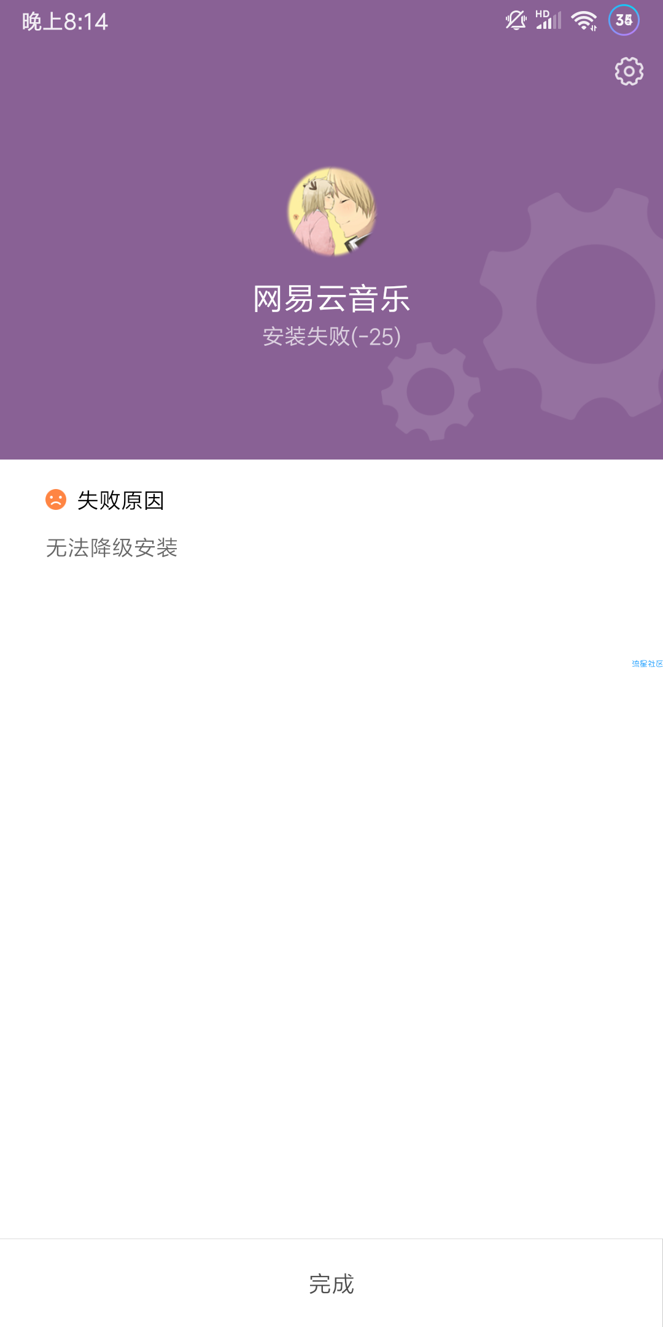Tap the divider line above 完成
The image size is (663, 1327).
coord(331,1239)
